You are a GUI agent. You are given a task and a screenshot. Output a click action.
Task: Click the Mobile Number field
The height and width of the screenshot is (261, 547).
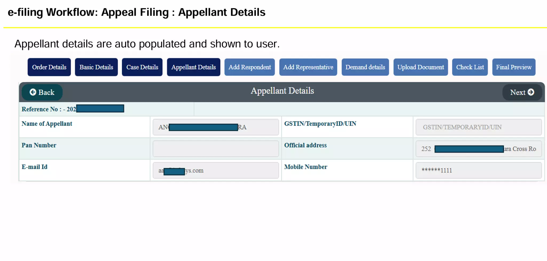pos(478,170)
